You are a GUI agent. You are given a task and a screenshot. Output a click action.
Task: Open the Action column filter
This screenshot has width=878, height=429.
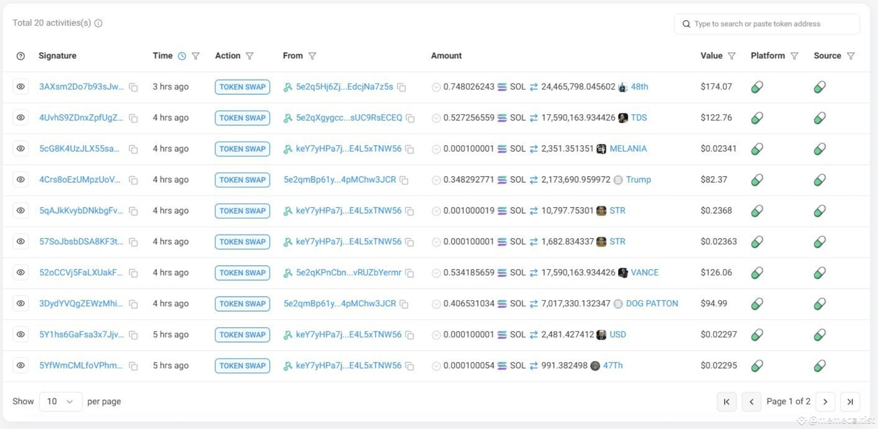click(x=250, y=56)
